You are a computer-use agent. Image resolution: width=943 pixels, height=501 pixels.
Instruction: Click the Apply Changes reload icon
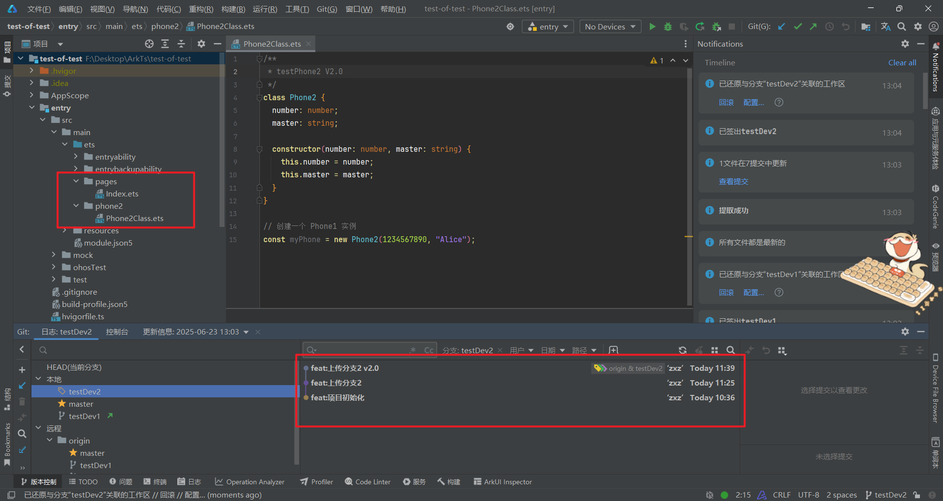point(700,27)
